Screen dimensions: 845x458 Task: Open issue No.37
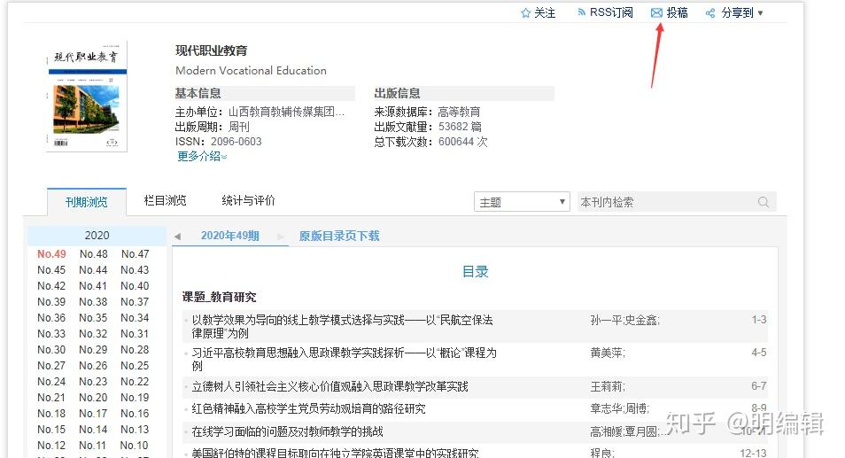(x=135, y=302)
